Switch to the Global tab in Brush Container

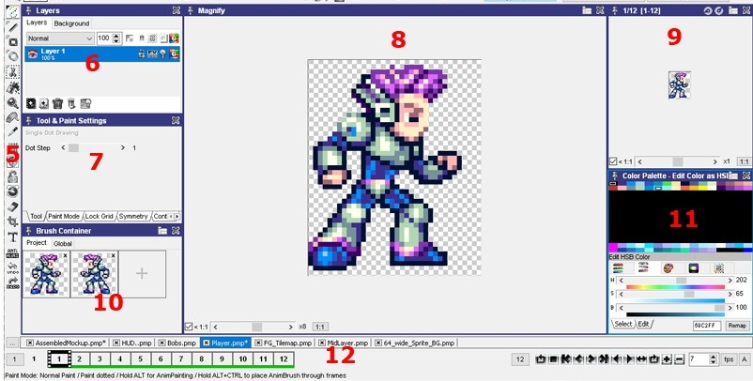click(x=62, y=243)
